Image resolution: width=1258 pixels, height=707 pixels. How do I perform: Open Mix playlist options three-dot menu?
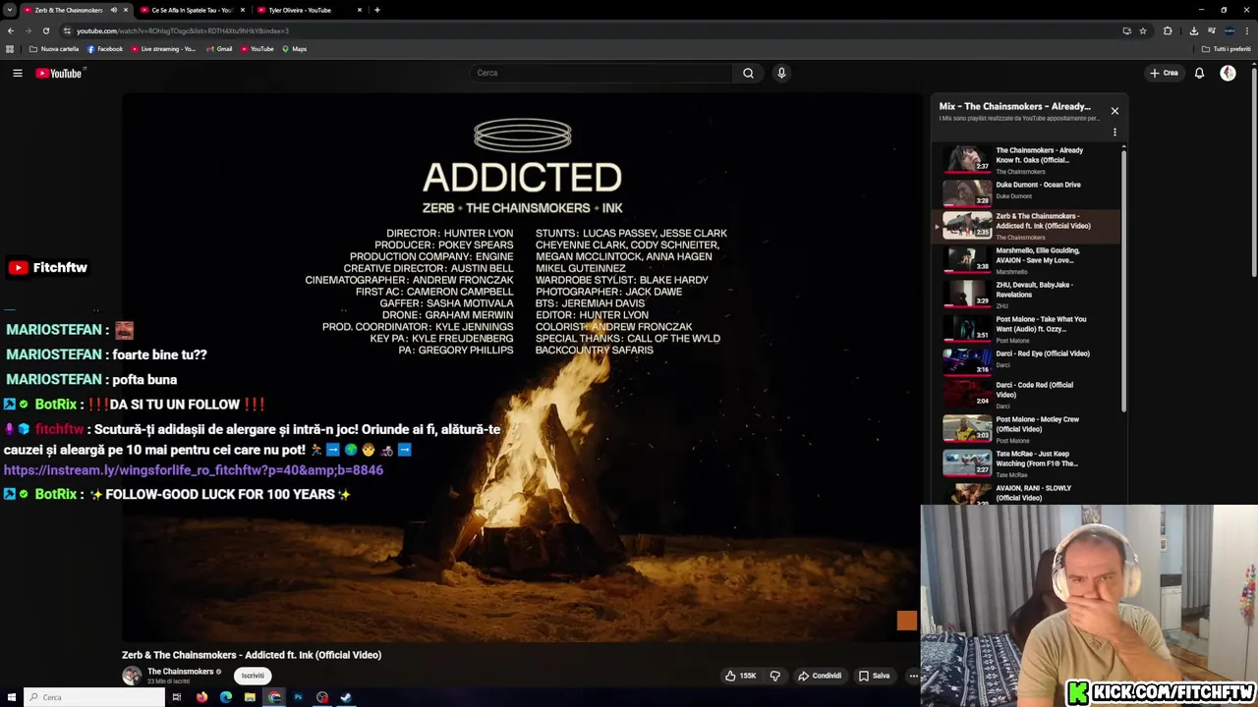tap(1115, 133)
